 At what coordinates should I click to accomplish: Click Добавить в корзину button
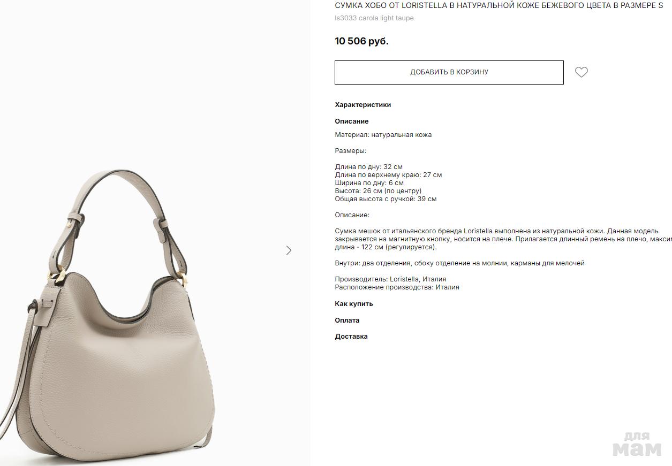point(449,72)
